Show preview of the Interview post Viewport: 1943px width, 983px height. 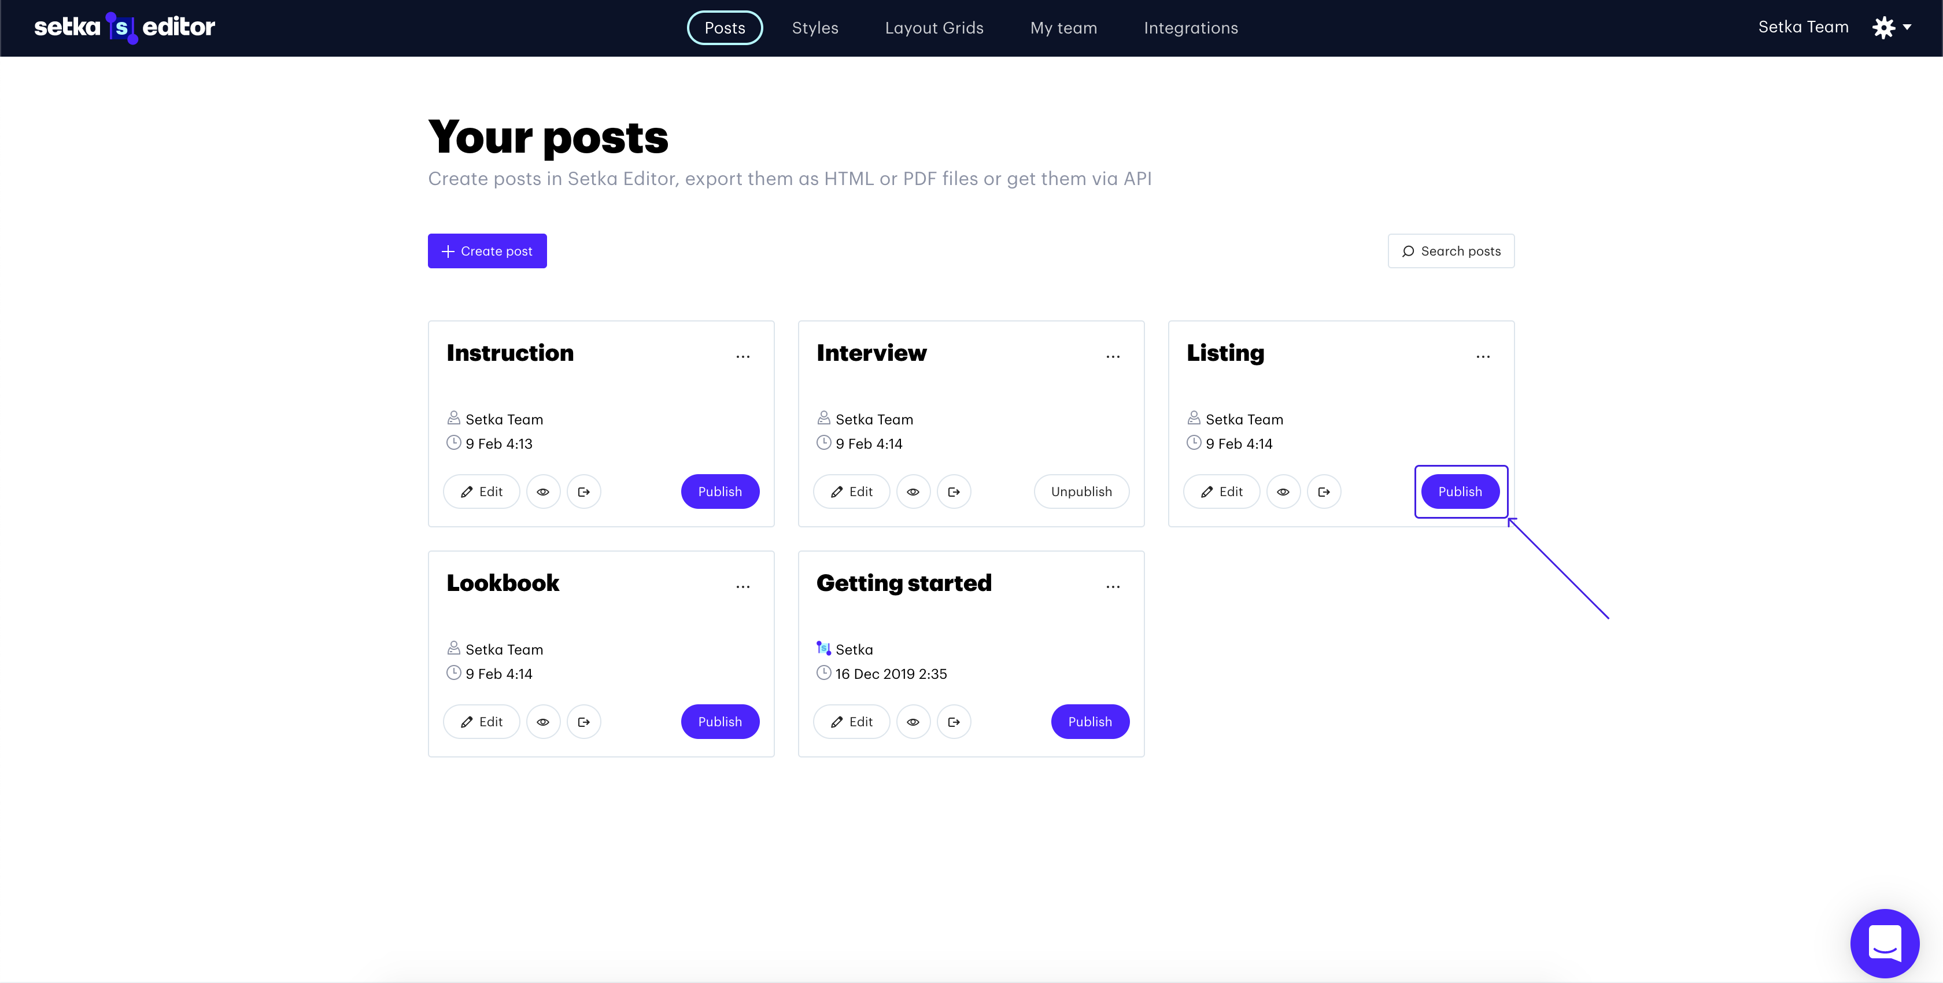tap(914, 491)
